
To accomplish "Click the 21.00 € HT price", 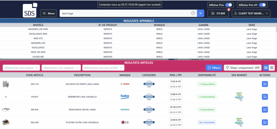I will coord(176,120).
